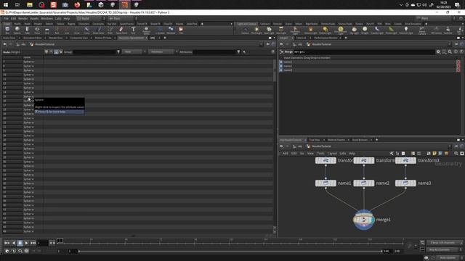Select the Box shelf tool
Viewport: 465px width, 261px height.
[7, 30]
